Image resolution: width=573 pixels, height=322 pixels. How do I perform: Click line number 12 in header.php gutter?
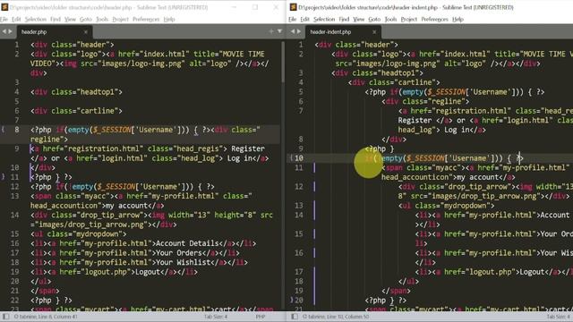pyautogui.click(x=14, y=186)
